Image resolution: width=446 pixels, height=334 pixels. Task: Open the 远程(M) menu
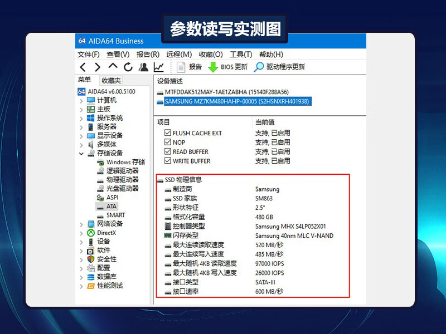point(179,54)
